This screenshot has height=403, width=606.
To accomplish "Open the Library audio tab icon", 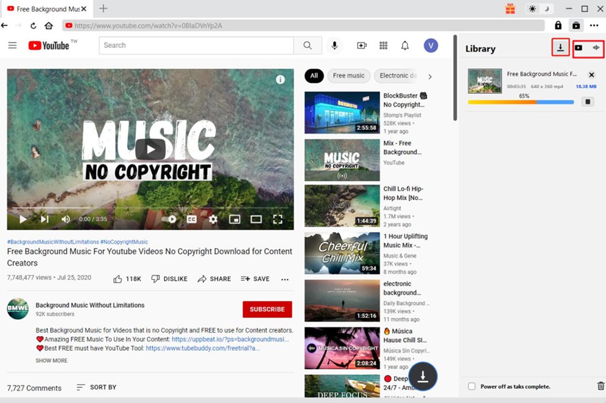I will click(596, 47).
